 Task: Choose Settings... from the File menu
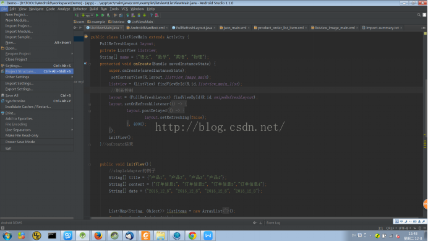click(37, 66)
